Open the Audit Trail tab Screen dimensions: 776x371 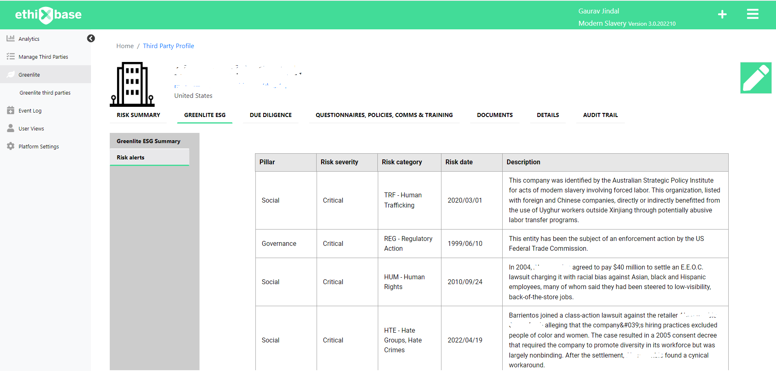[600, 115]
